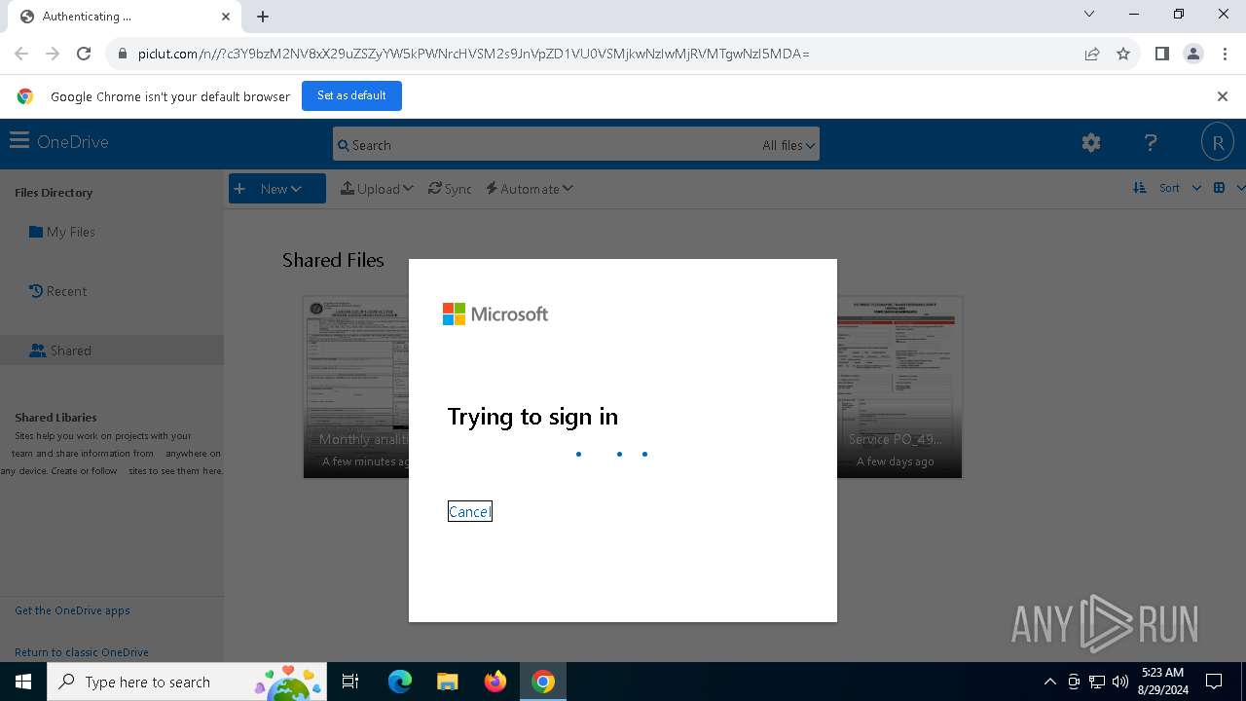Viewport: 1246px width, 701px height.
Task: Click the site lock icon in address bar
Action: point(122,54)
